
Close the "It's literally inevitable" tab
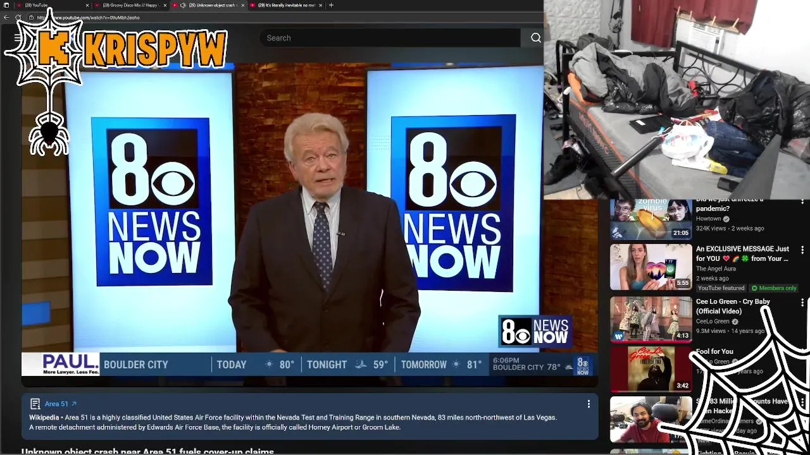point(320,5)
